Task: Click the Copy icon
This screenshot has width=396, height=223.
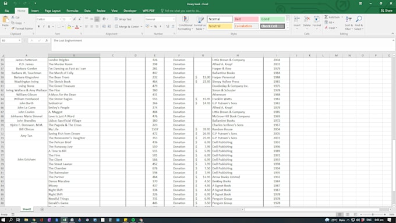Action: tap(13, 23)
